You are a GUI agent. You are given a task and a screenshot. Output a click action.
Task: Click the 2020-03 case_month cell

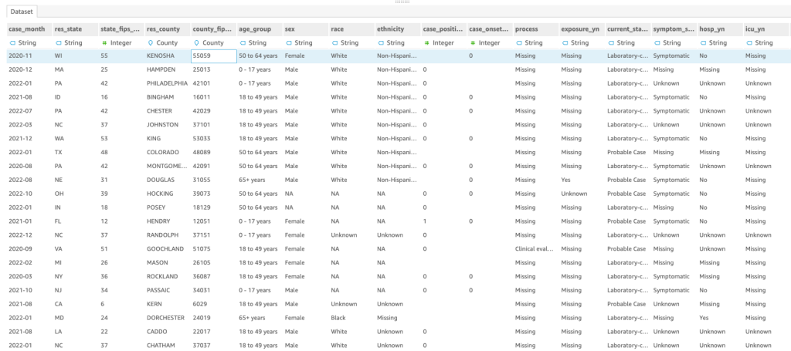pos(29,276)
